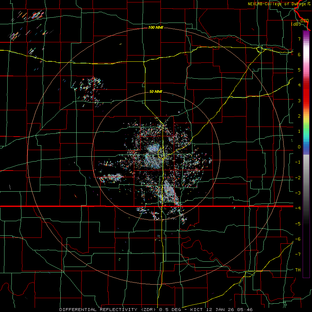Click the TH label on the color scale
The width and height of the screenshot is (312, 312).
[x=298, y=270]
